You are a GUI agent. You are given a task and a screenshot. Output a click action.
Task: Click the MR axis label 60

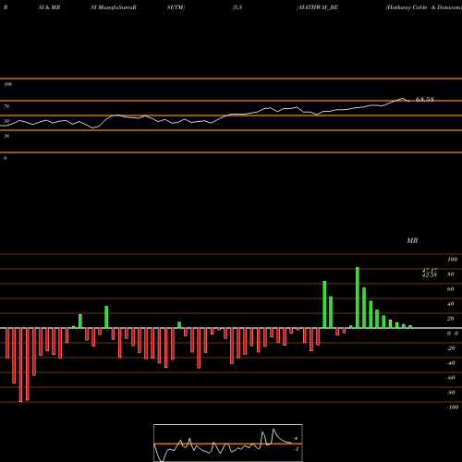[451, 289]
